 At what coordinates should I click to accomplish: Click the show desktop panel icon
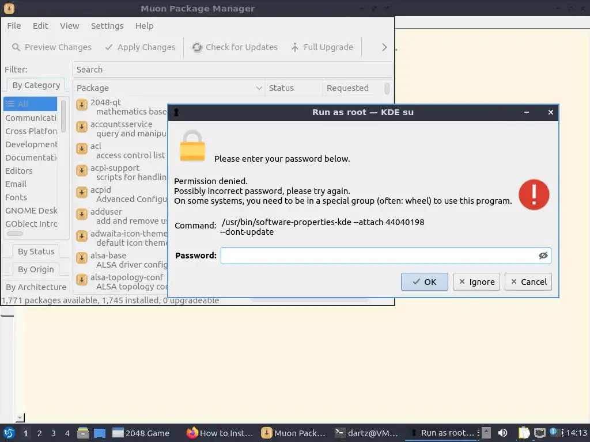coord(100,433)
